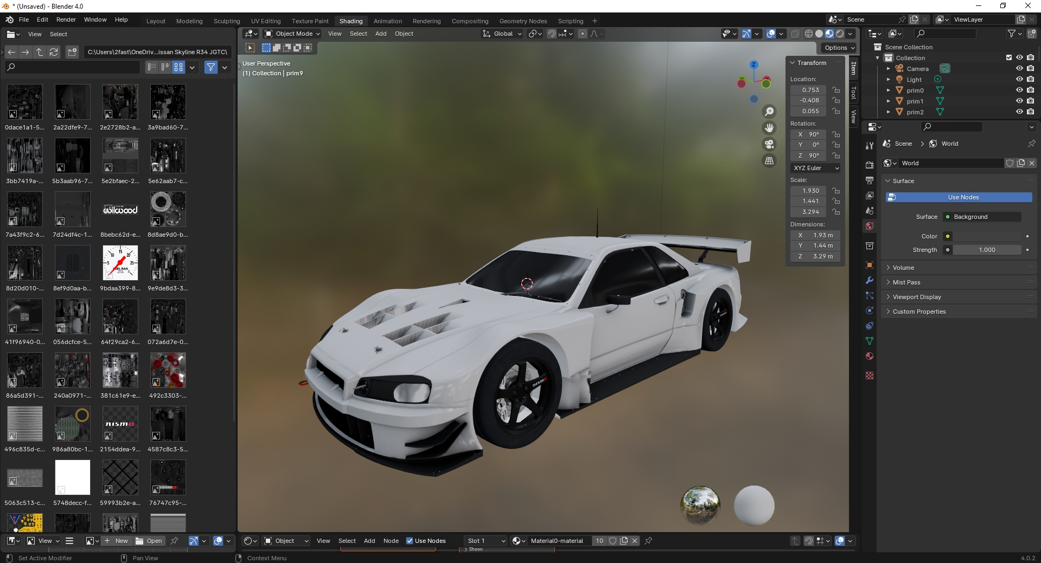
Task: Create new folder in file browser
Action: (72, 52)
